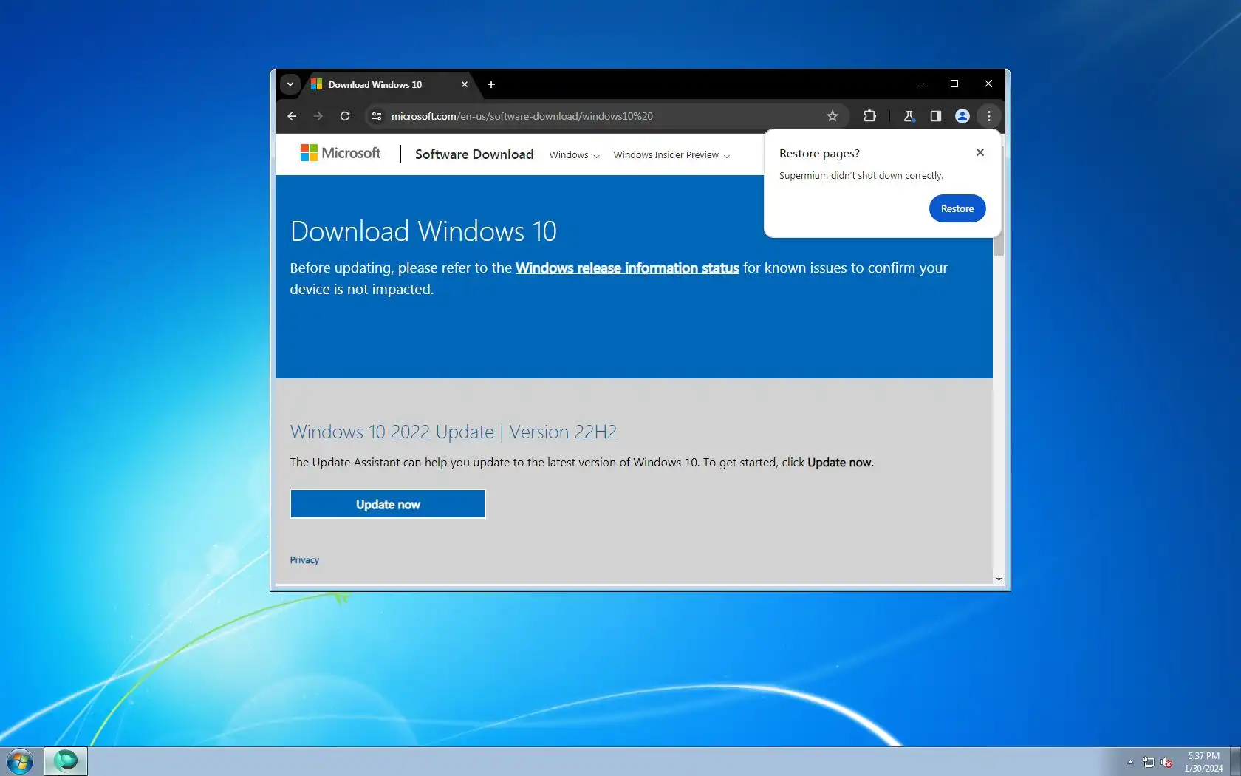Open the tab search chevron in title bar
Image resolution: width=1241 pixels, height=776 pixels.
[x=290, y=84]
